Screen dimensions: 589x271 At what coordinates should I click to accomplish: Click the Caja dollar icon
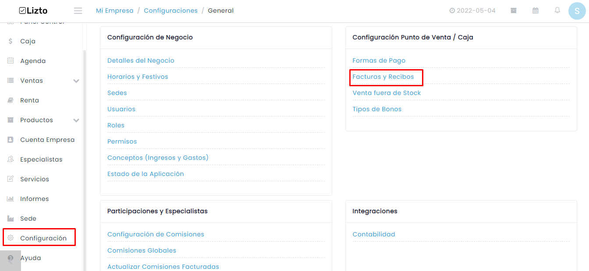pyautogui.click(x=11, y=41)
